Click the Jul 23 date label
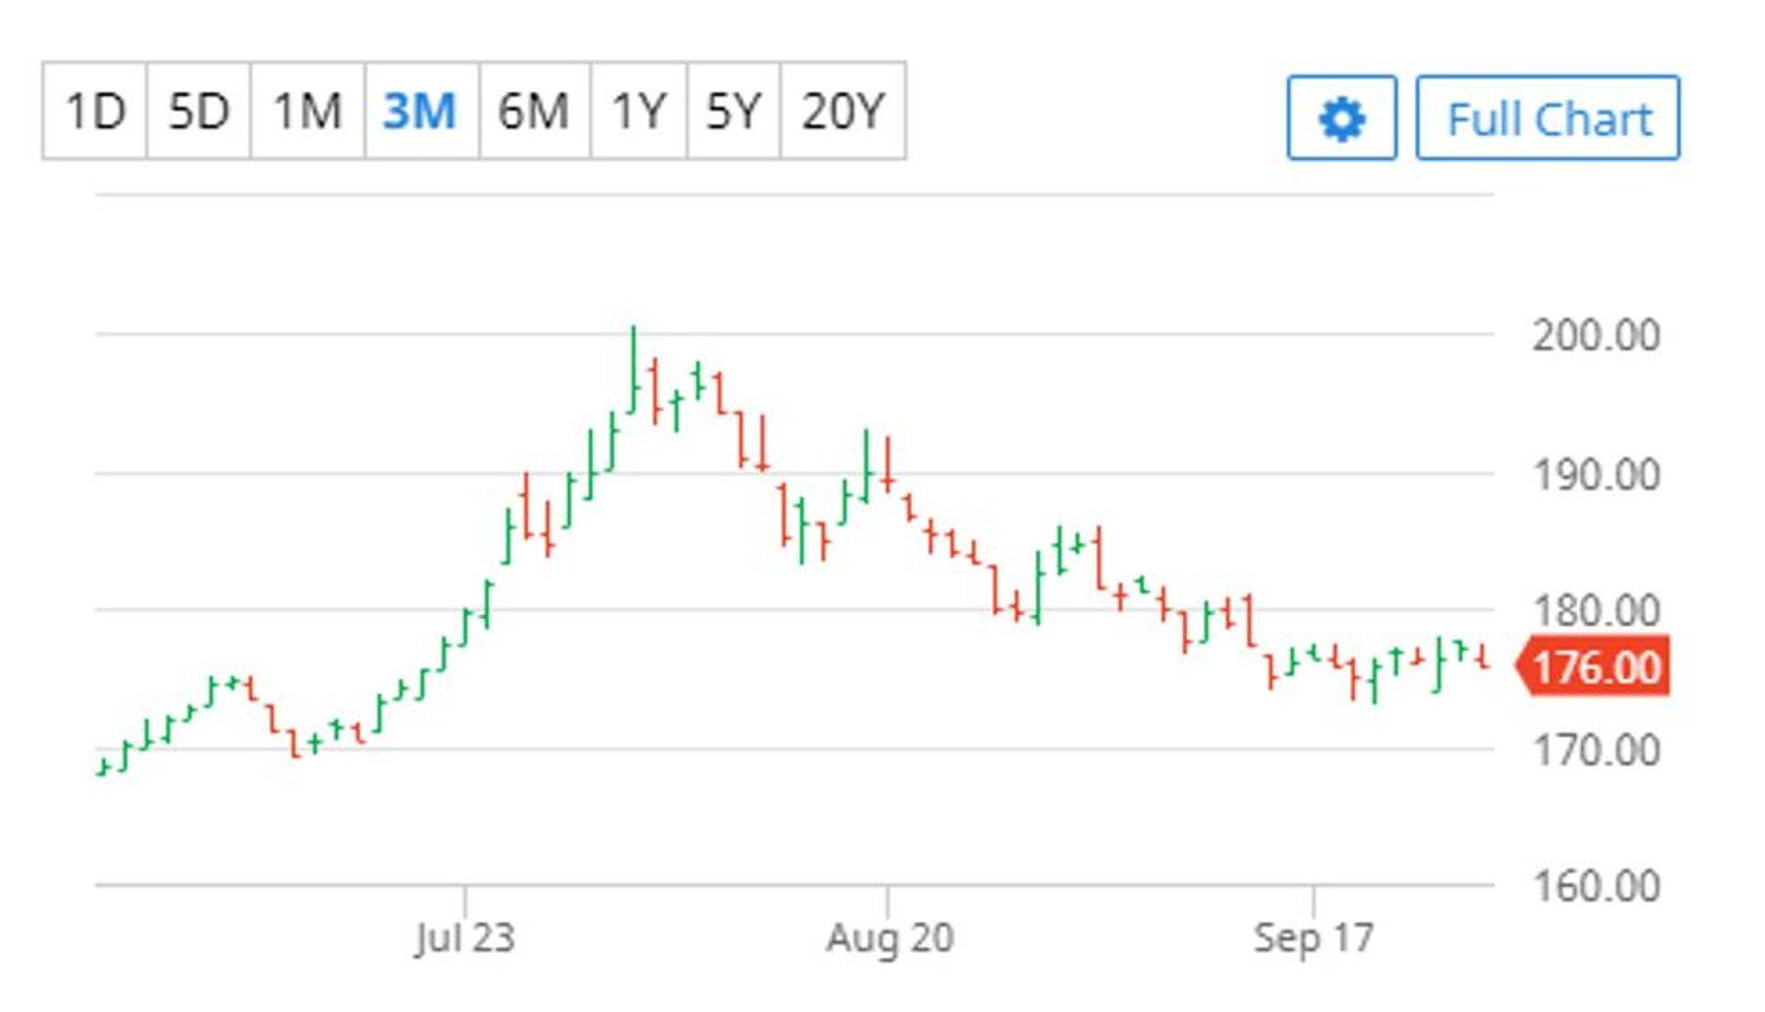The width and height of the screenshot is (1765, 1012). point(465,938)
